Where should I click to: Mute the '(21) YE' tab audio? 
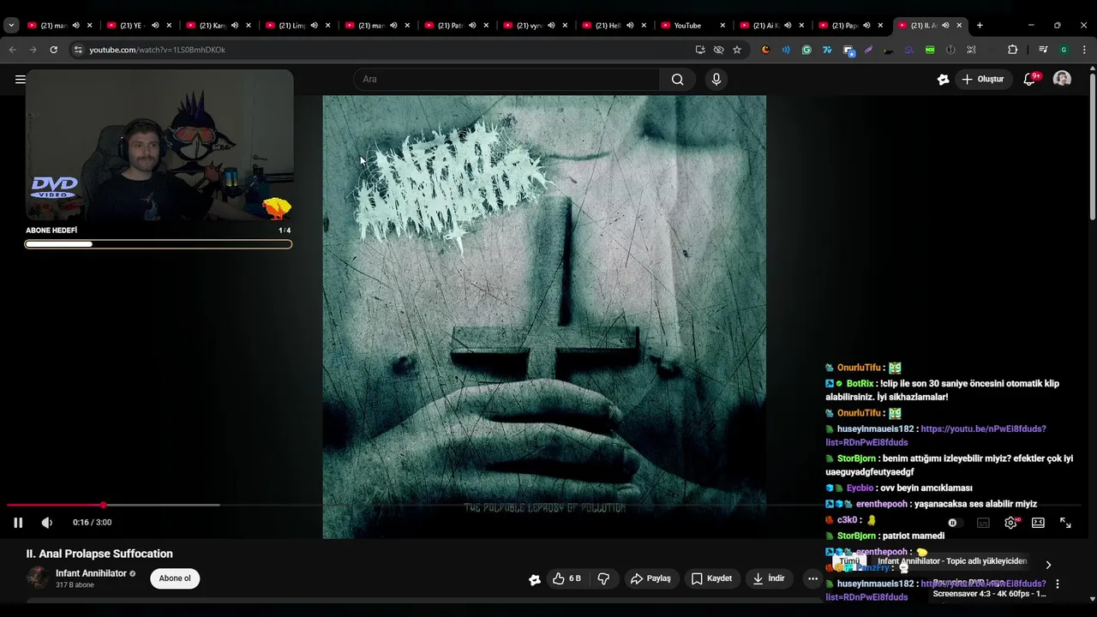coord(155,26)
